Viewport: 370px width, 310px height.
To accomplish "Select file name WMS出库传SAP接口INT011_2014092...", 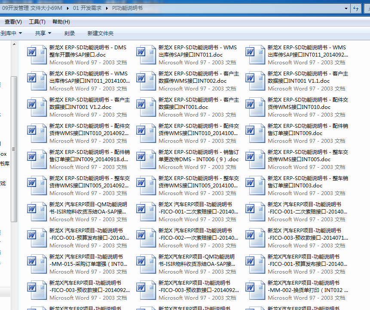I will [308, 51].
